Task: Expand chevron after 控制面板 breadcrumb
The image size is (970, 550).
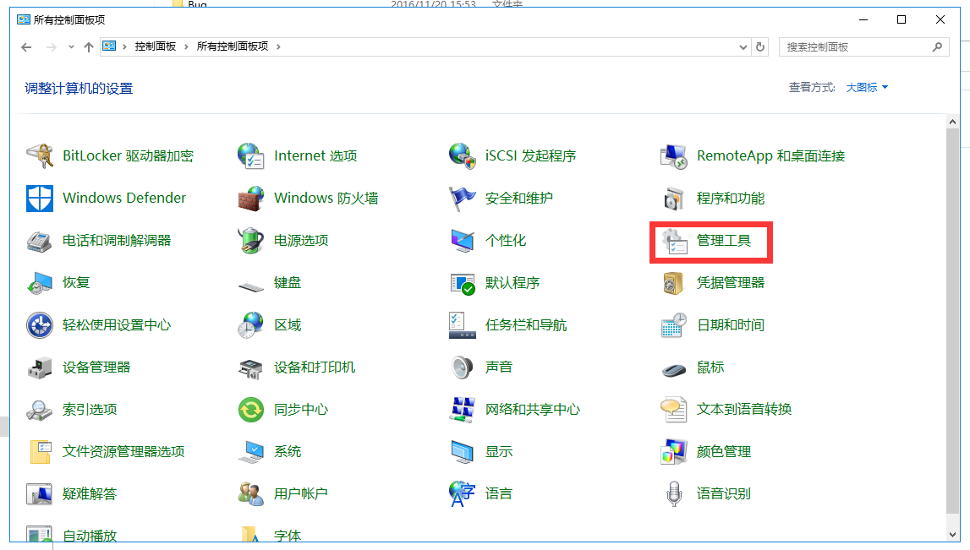Action: pos(186,47)
